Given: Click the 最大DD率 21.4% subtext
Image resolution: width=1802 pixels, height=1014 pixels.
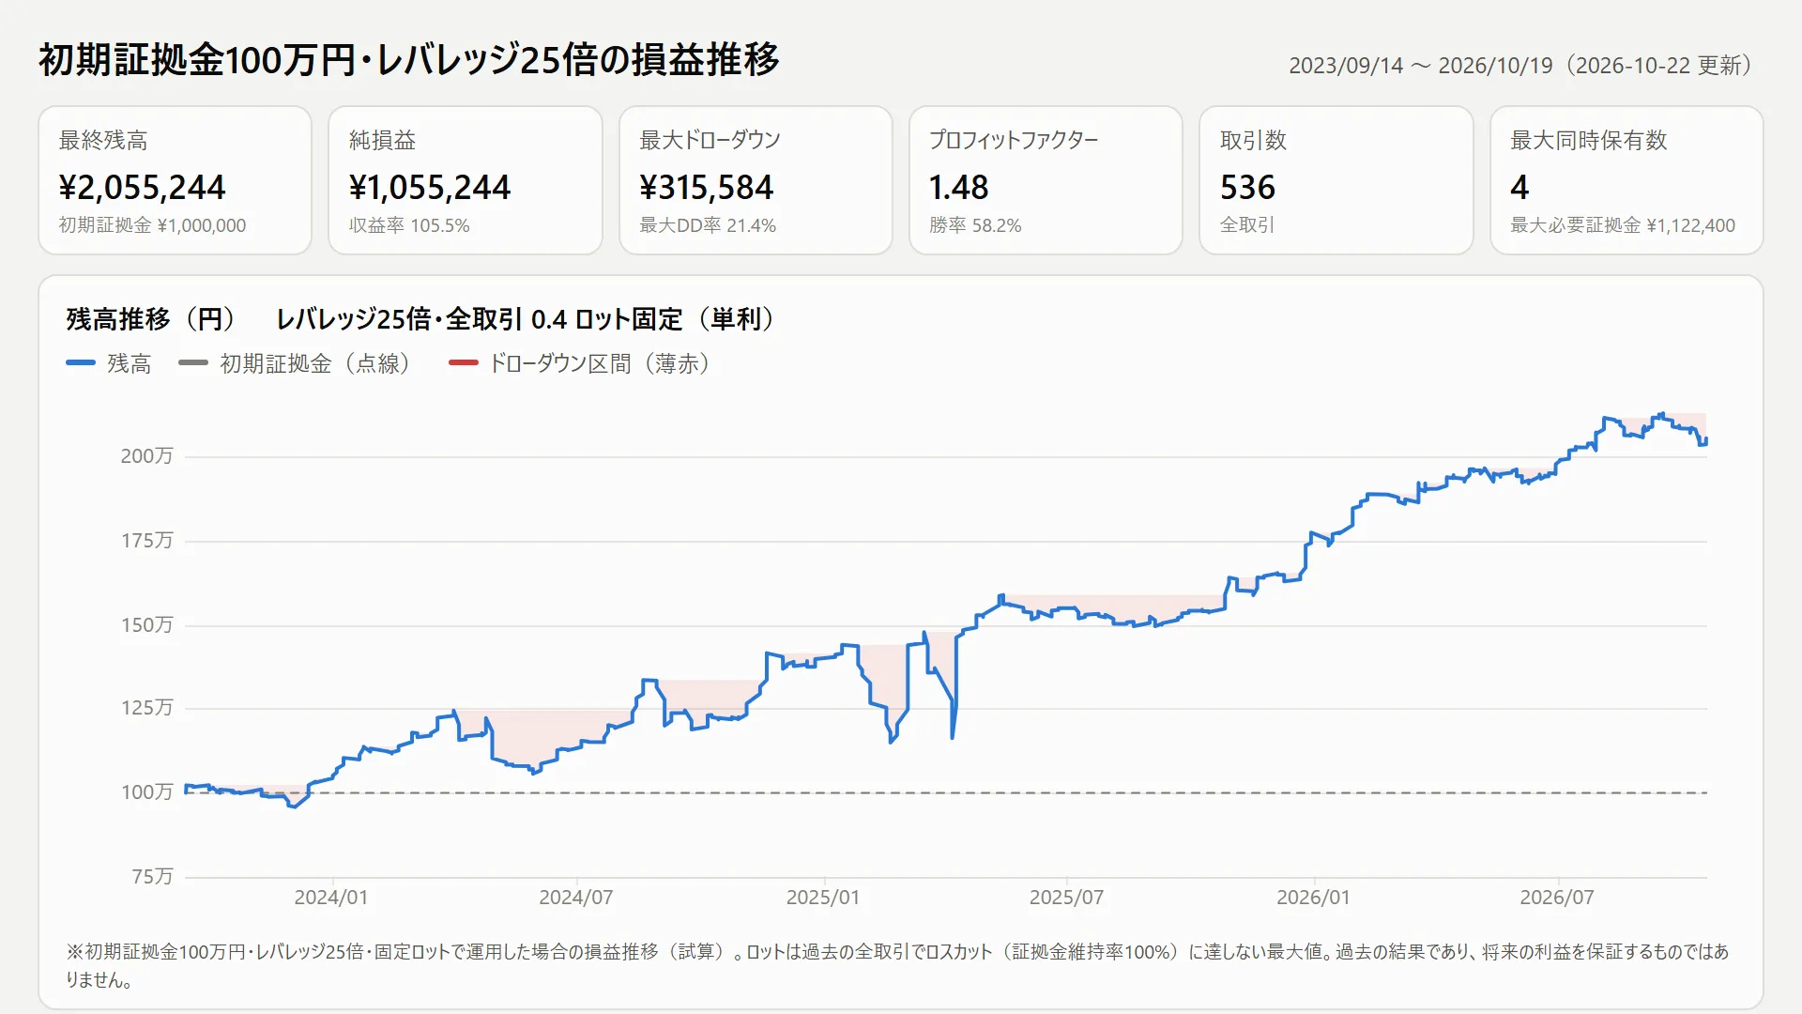Looking at the screenshot, I should (x=708, y=225).
